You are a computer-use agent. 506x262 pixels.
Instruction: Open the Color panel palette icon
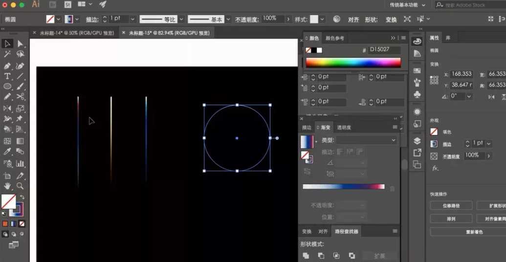pos(417,41)
